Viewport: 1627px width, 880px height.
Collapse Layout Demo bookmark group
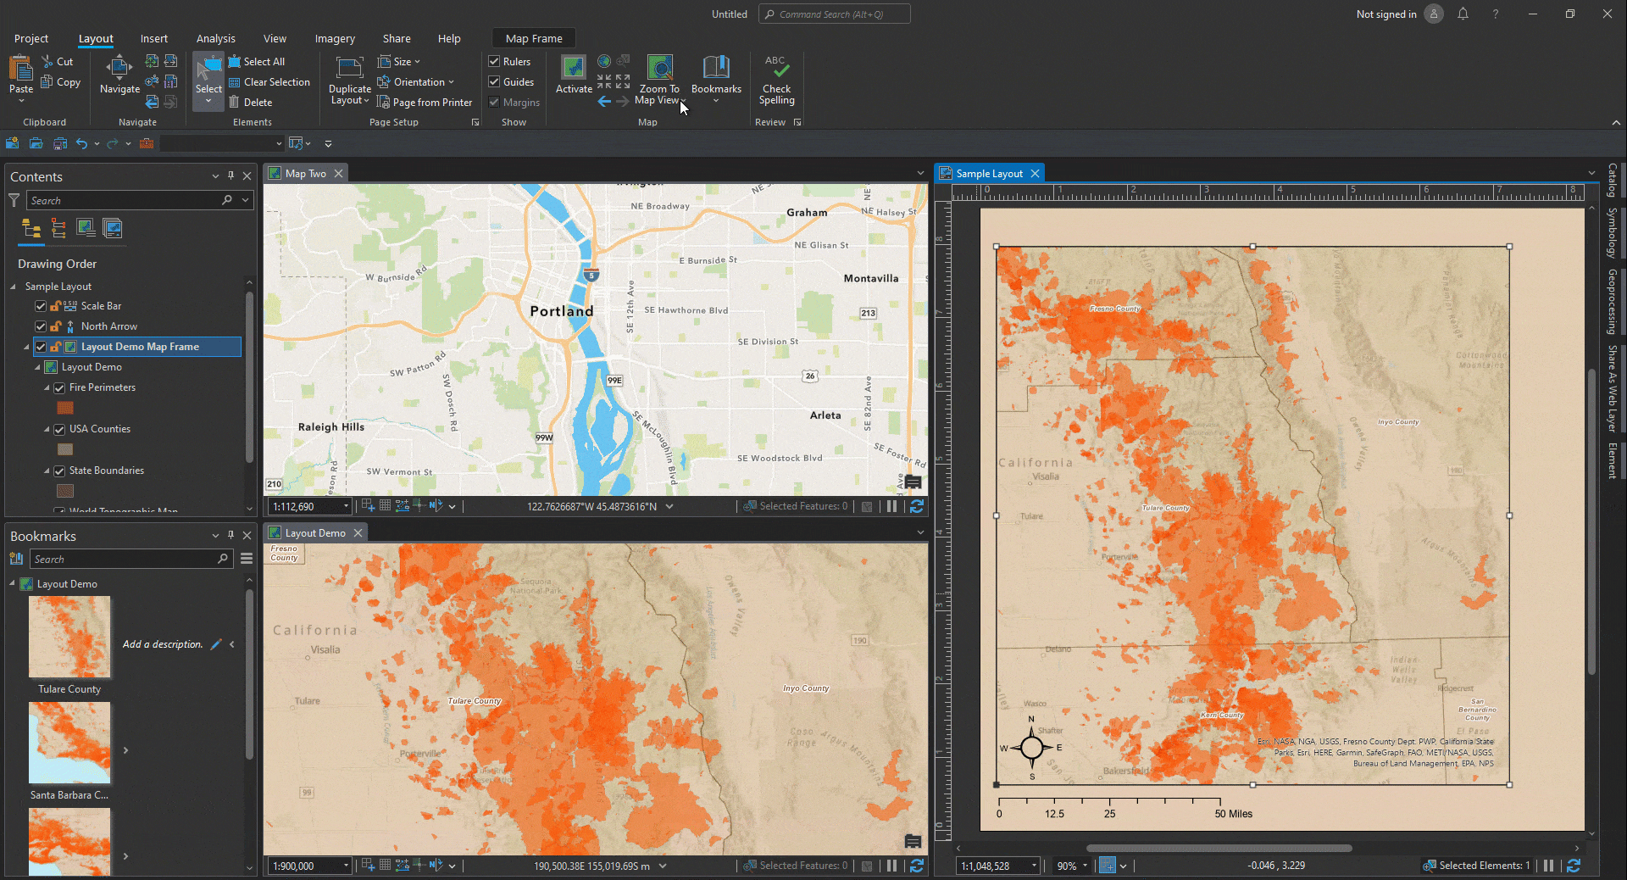[13, 584]
